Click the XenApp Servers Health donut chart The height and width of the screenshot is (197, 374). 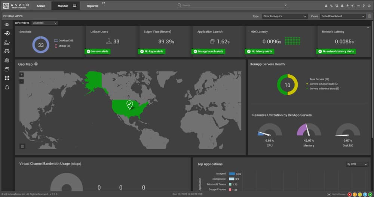point(287,84)
